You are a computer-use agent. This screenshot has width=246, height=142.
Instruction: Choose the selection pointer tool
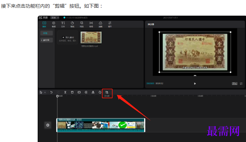(x=41, y=92)
